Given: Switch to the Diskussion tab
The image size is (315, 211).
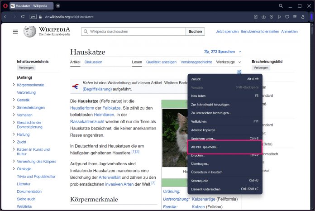Looking at the screenshot, I should coord(93,62).
